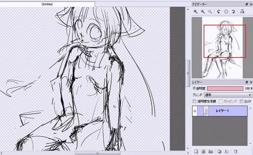Close the レイヤー panel

pos(251,82)
